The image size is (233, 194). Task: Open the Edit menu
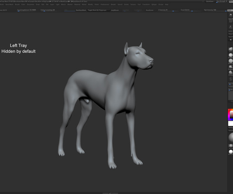[43, 4]
